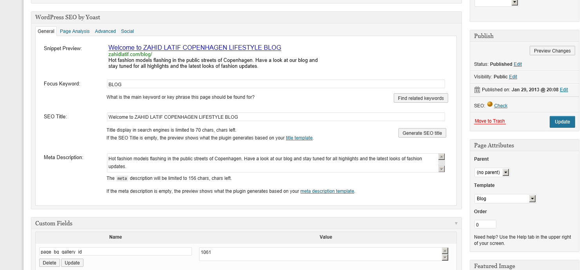Image resolution: width=581 pixels, height=270 pixels.
Task: Open the meta description template link
Action: (x=327, y=191)
